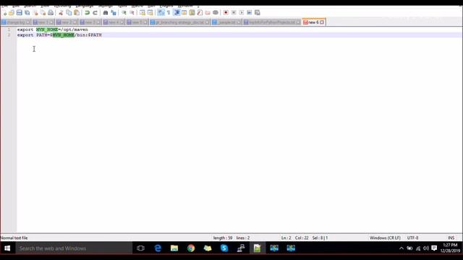Click 'Windows (CR LF)' line ending indicator
This screenshot has width=463, height=260.
pos(385,238)
